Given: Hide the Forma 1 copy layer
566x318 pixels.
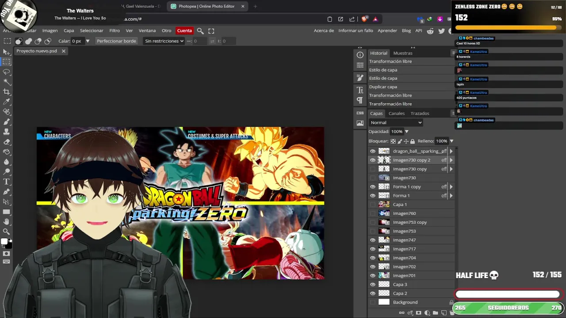Looking at the screenshot, I should tap(373, 187).
